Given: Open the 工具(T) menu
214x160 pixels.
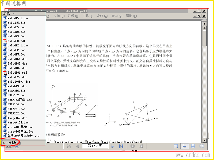Looking at the screenshot, I should point(88,16).
